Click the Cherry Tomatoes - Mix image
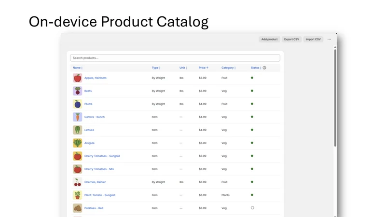This screenshot has height=217, width=386. pyautogui.click(x=77, y=169)
